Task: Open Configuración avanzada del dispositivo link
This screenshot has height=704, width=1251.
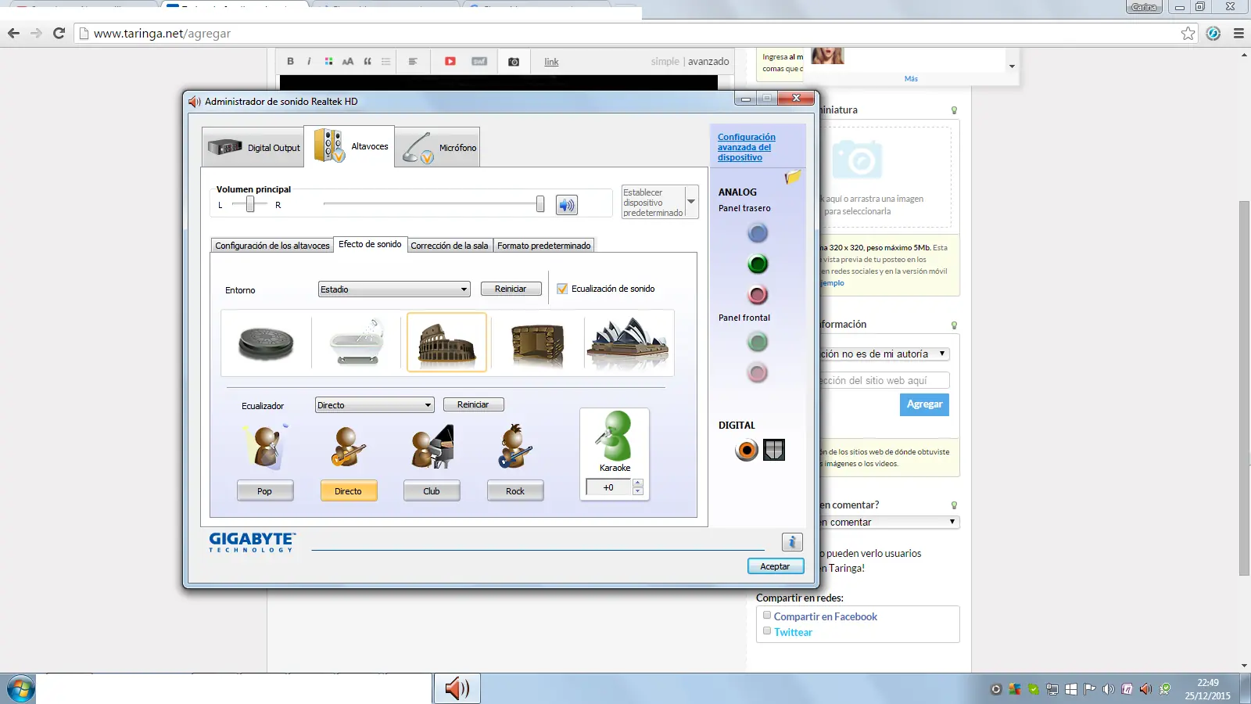Action: [x=747, y=147]
